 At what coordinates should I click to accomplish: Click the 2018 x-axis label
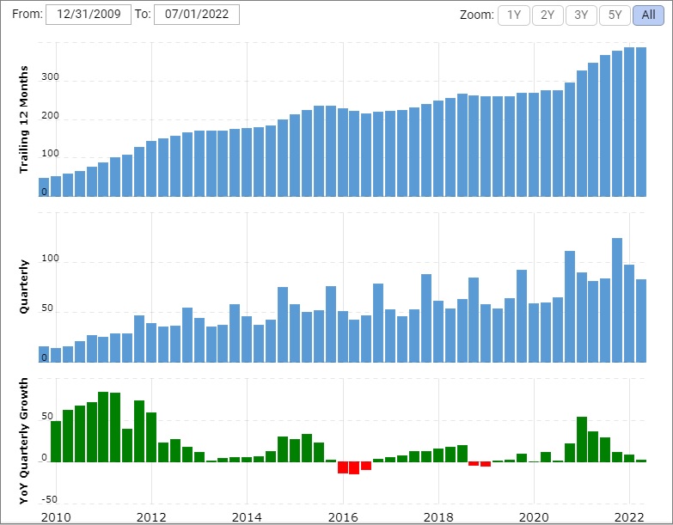pos(438,517)
